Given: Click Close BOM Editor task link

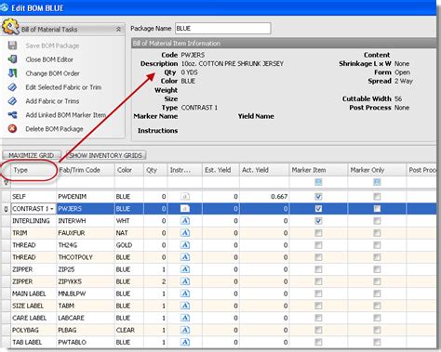Looking at the screenshot, I should (x=49, y=59).
